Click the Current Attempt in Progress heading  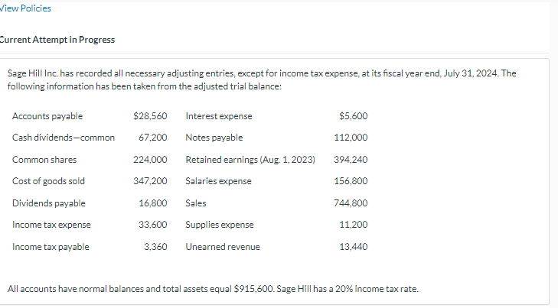[57, 40]
